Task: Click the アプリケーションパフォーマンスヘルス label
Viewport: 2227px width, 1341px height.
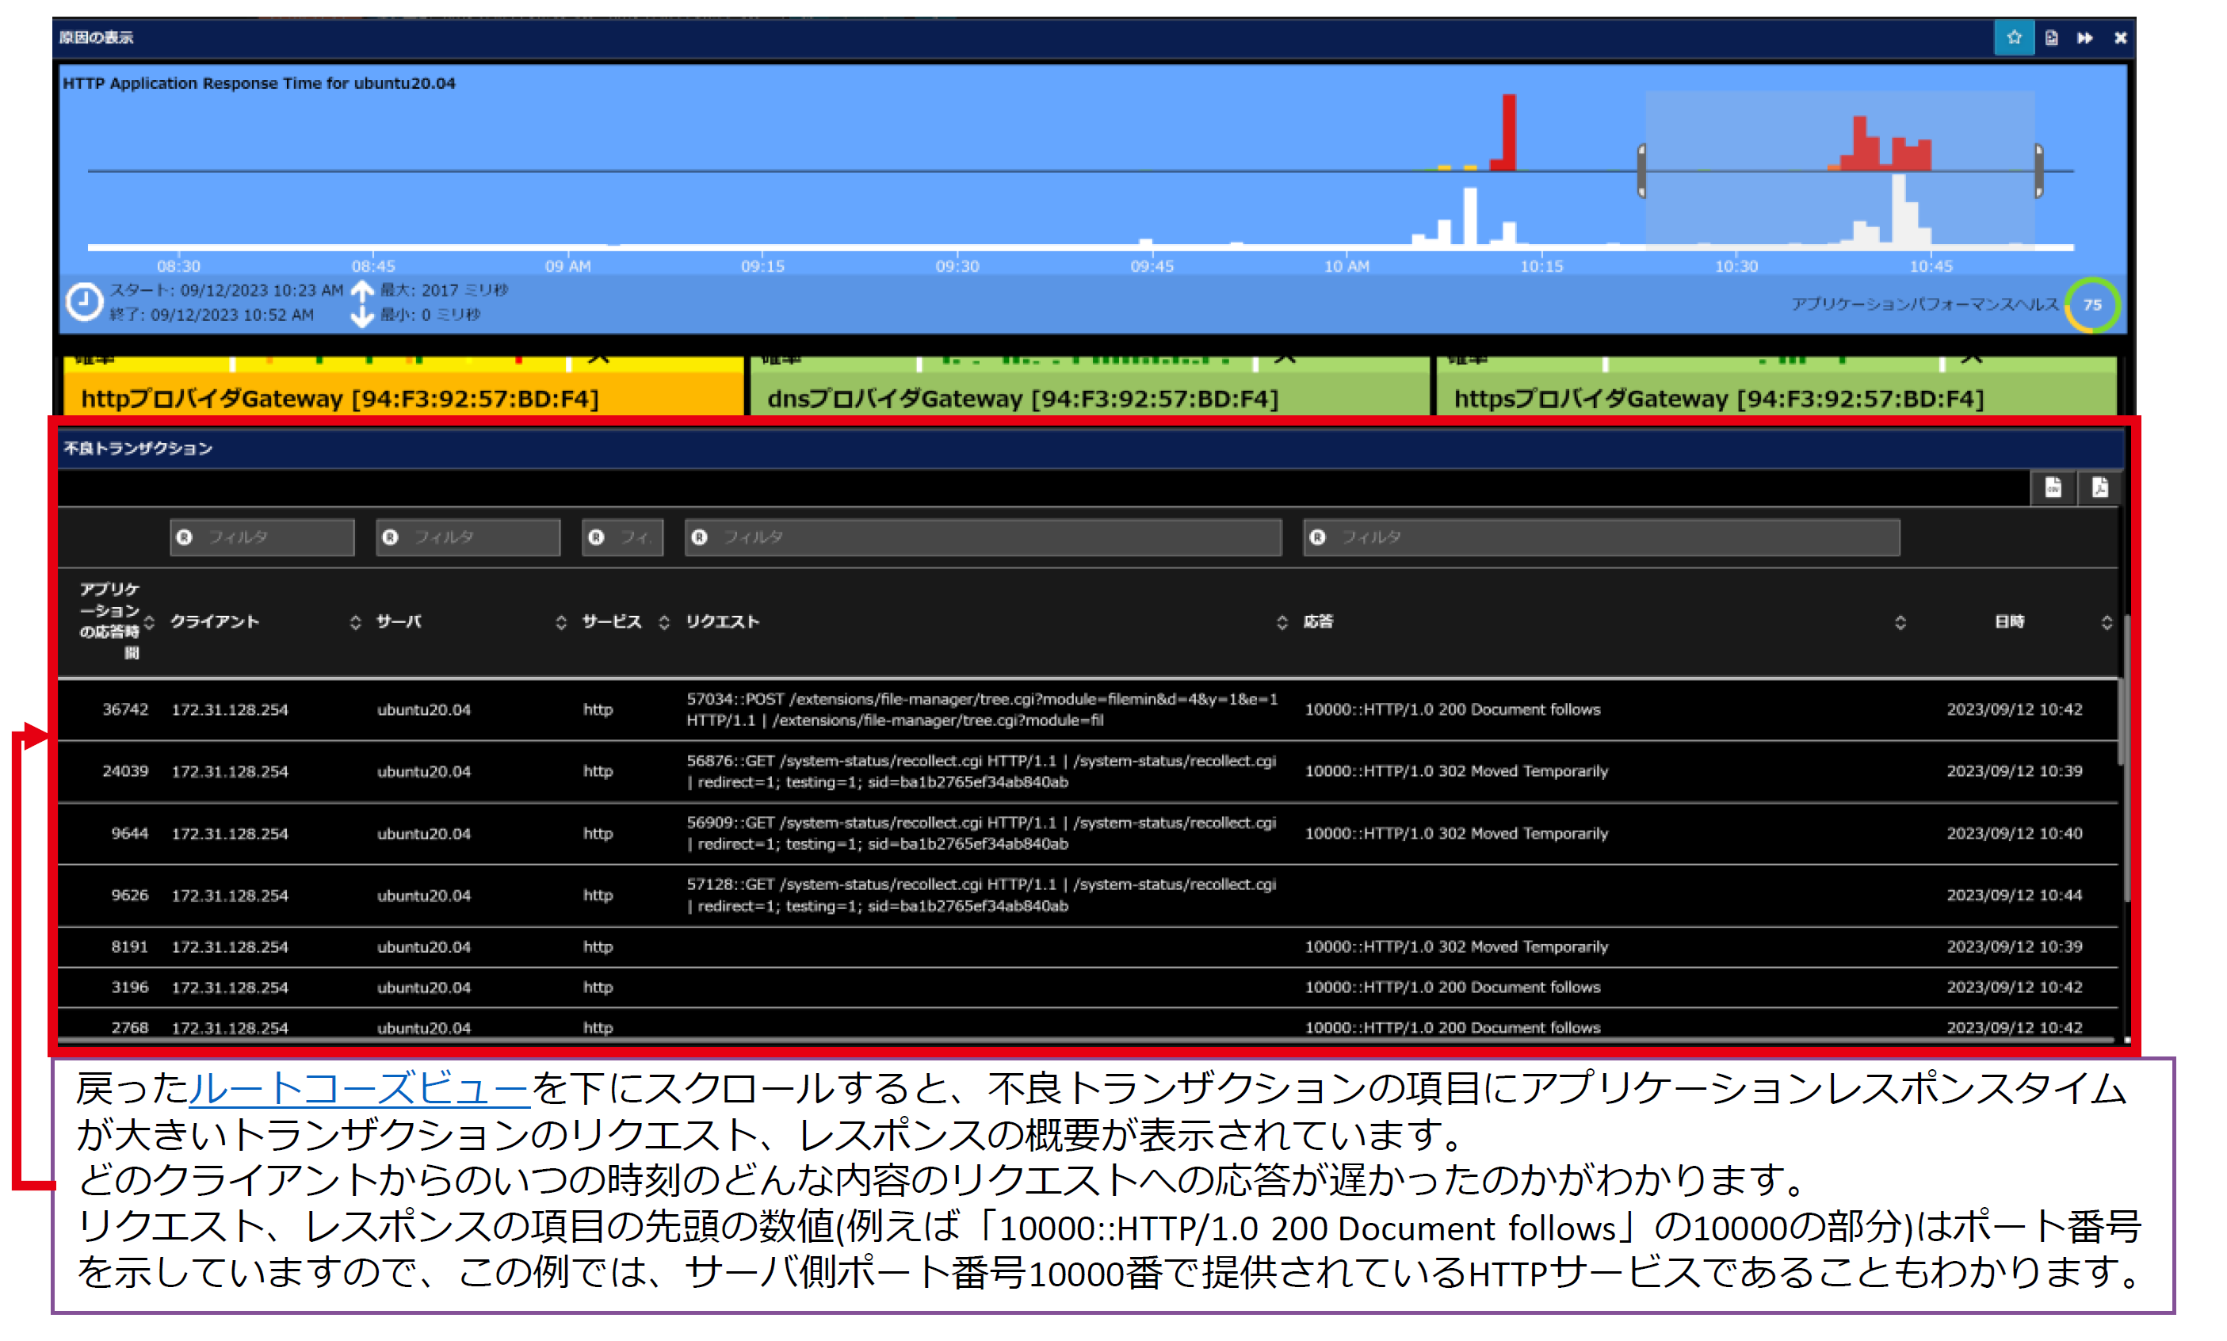Action: (x=1924, y=304)
